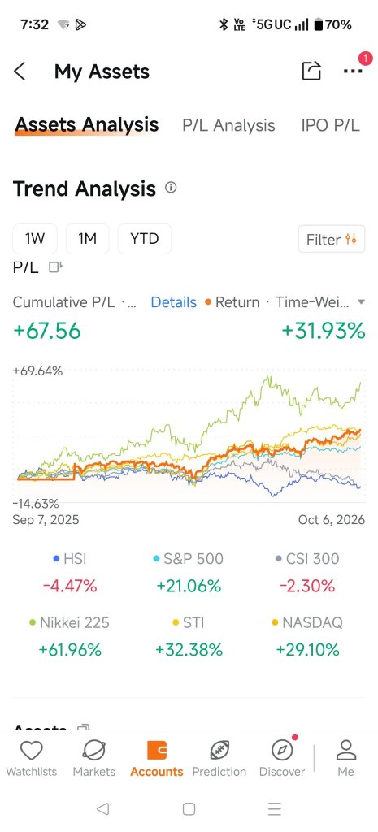Select the YTD time range
The image size is (378, 832).
coord(145,238)
